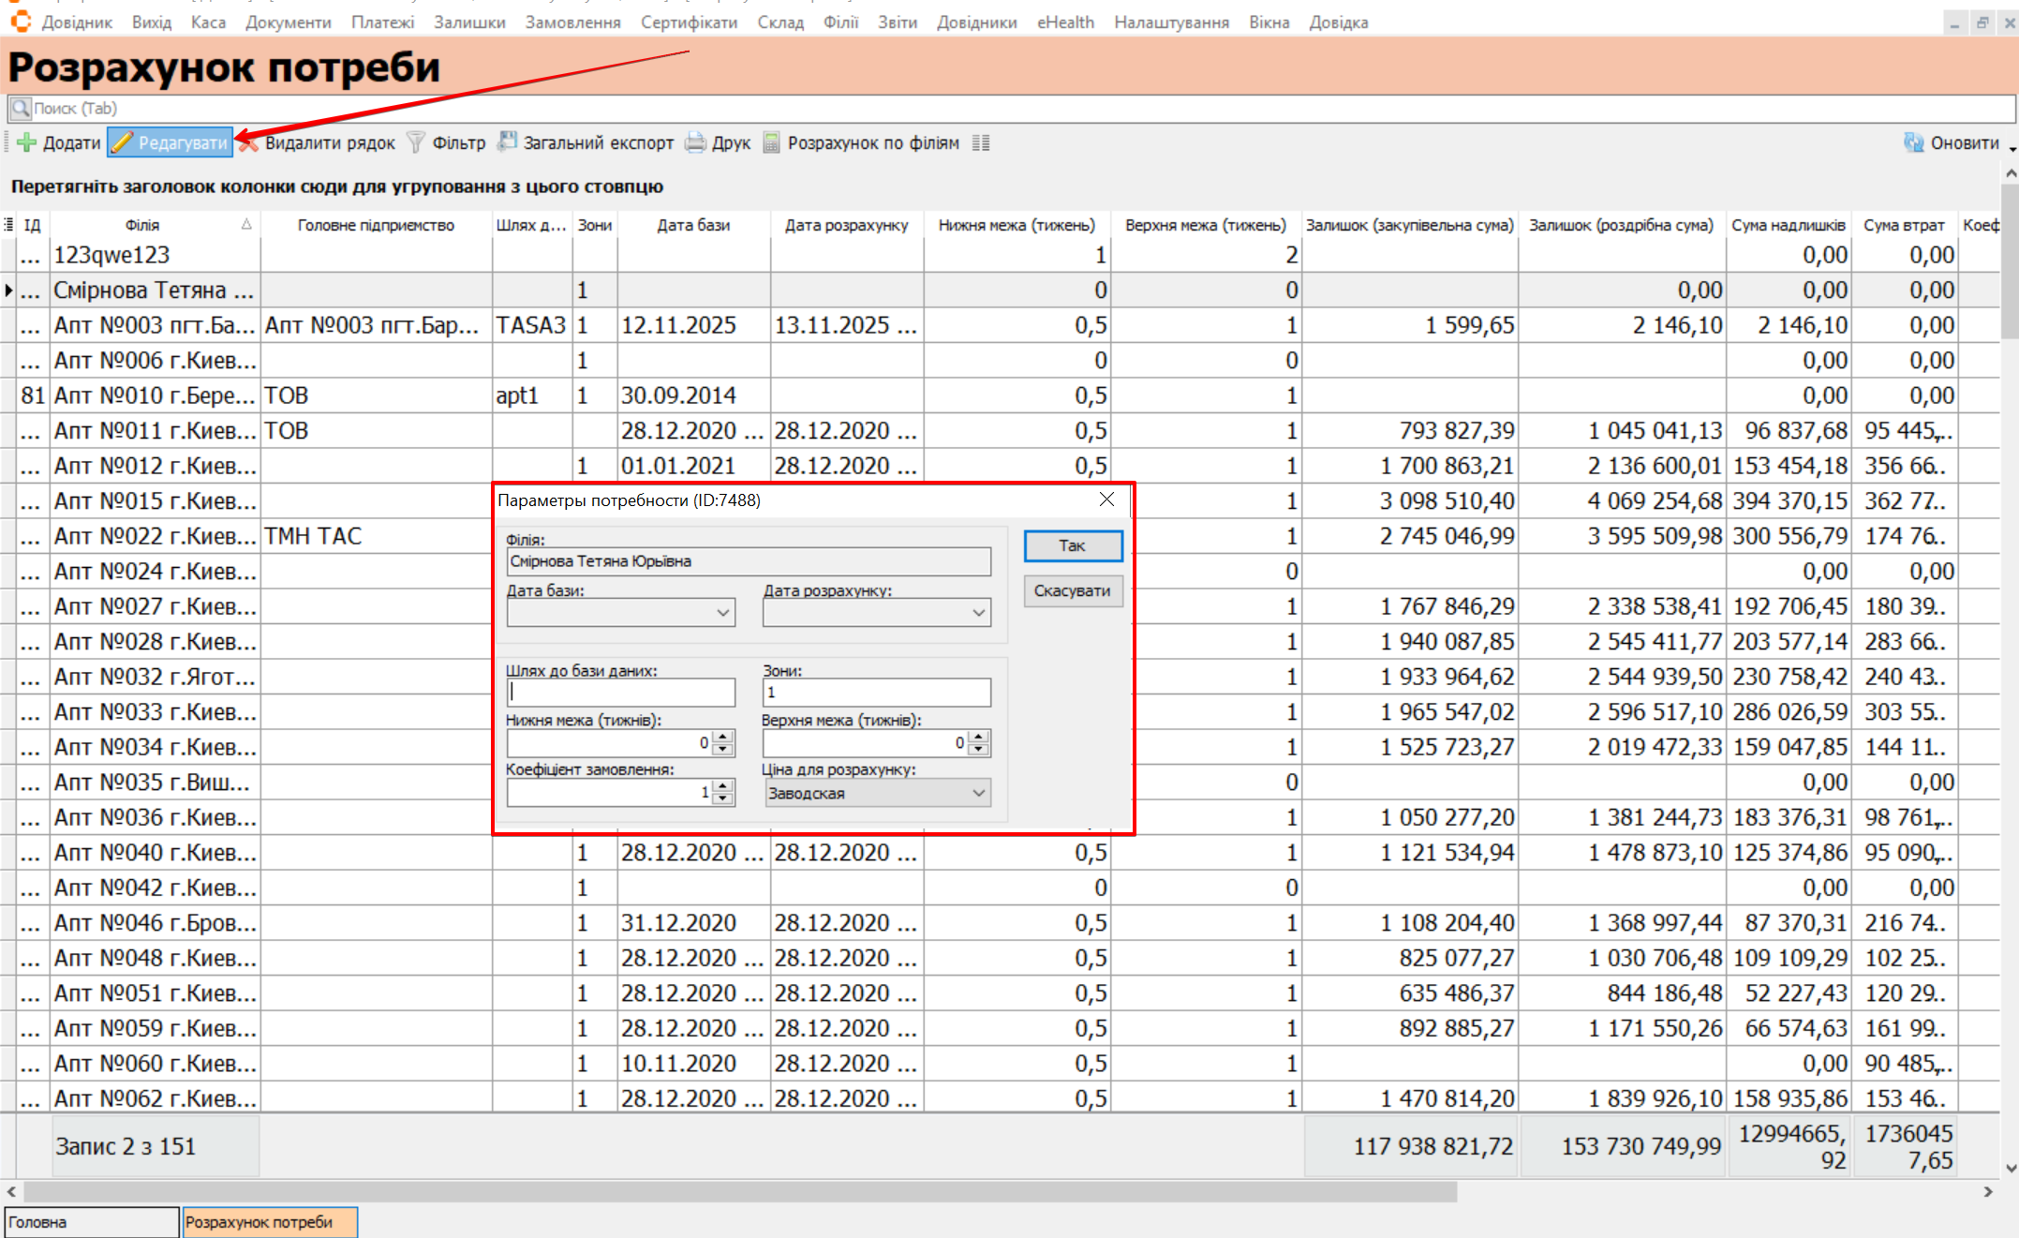This screenshot has width=2019, height=1238.
Task: Open the Фільтр funnel icon
Action: tap(416, 142)
